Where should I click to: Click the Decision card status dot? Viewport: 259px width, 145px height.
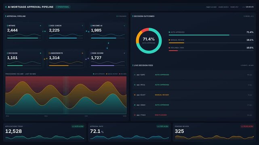coord(40,53)
